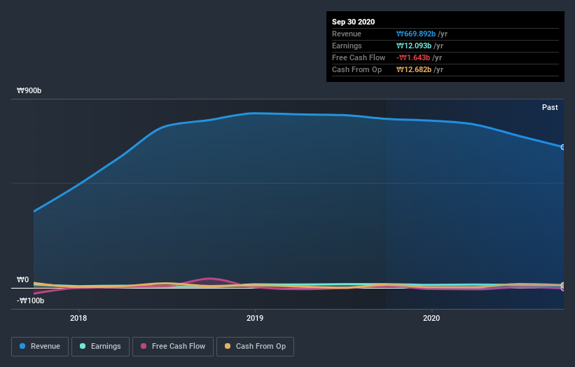This screenshot has width=575, height=367.
Task: Click the Past label in the chart
Action: [x=550, y=107]
